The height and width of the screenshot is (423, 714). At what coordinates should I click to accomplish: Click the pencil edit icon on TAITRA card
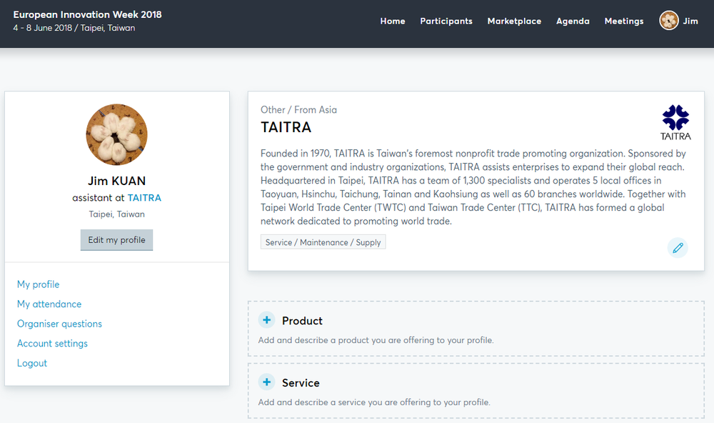click(678, 247)
